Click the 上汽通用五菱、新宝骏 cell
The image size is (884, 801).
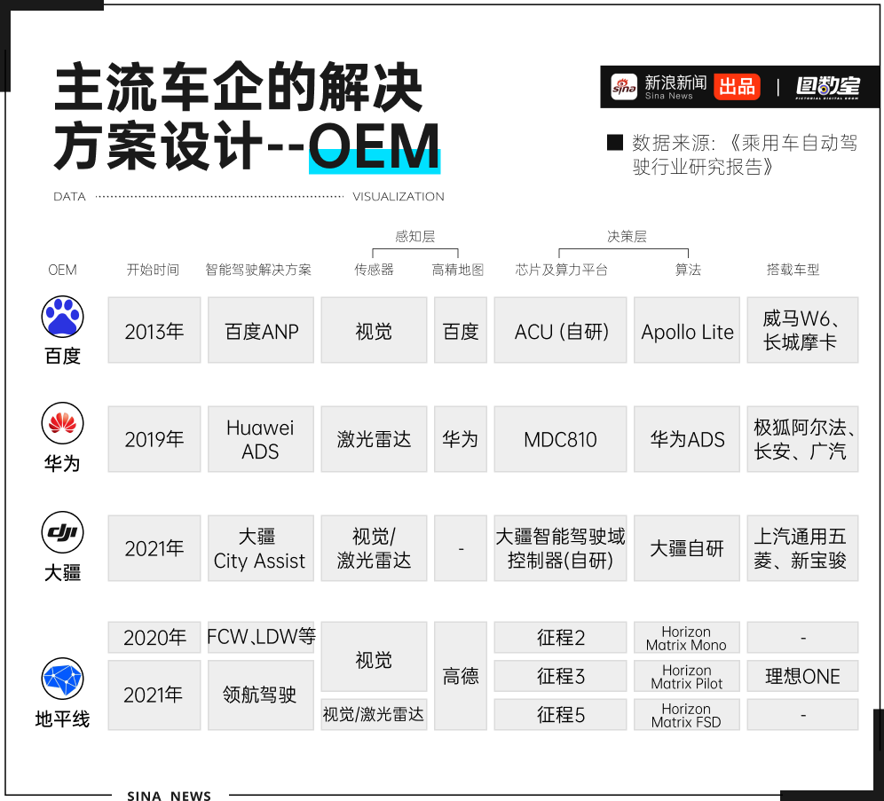tap(803, 548)
